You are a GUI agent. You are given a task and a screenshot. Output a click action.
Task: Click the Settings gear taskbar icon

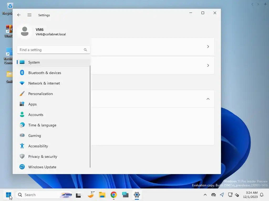coord(137,195)
